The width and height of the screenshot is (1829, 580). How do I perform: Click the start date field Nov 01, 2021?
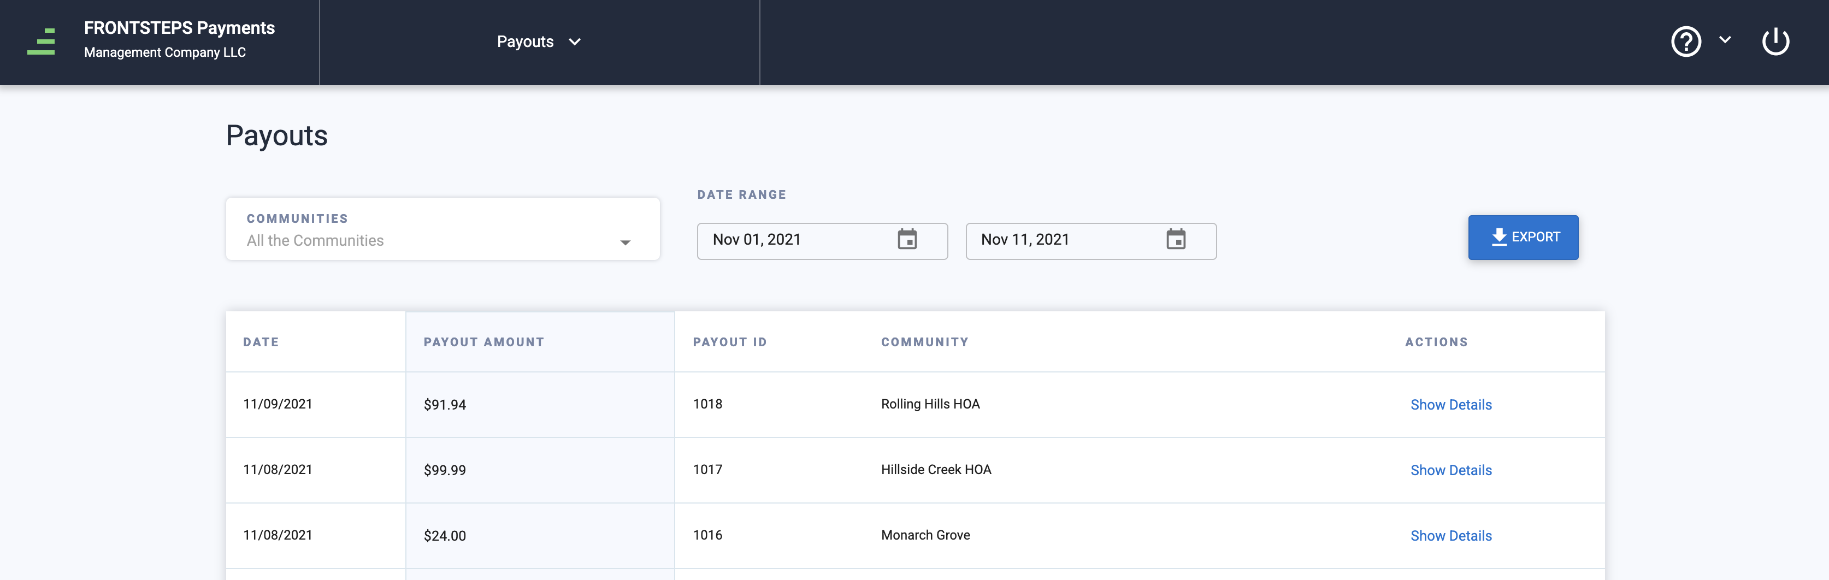tap(822, 241)
